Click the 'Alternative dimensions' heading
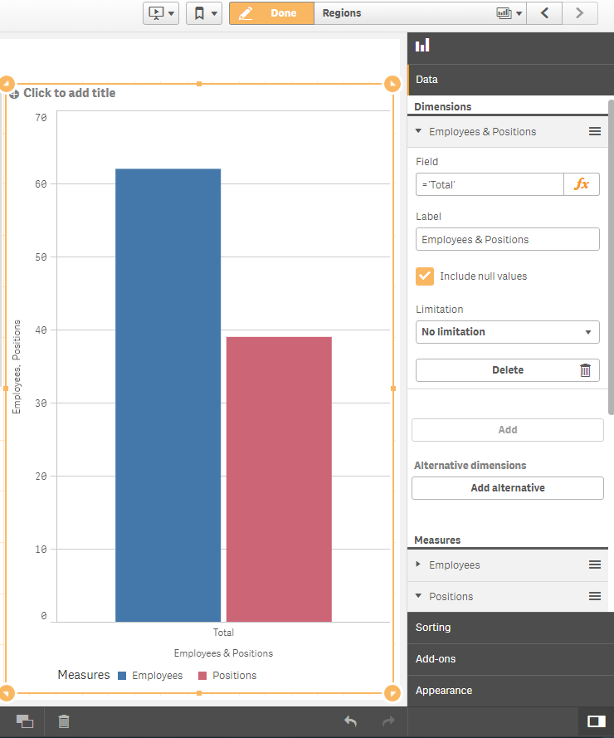This screenshot has height=738, width=614. [470, 466]
